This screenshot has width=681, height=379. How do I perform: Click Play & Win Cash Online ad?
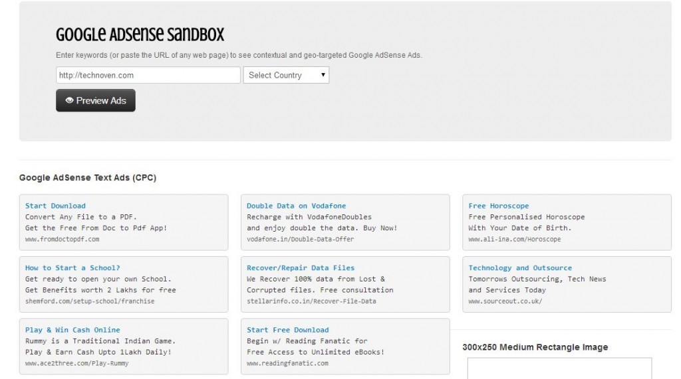pos(72,330)
